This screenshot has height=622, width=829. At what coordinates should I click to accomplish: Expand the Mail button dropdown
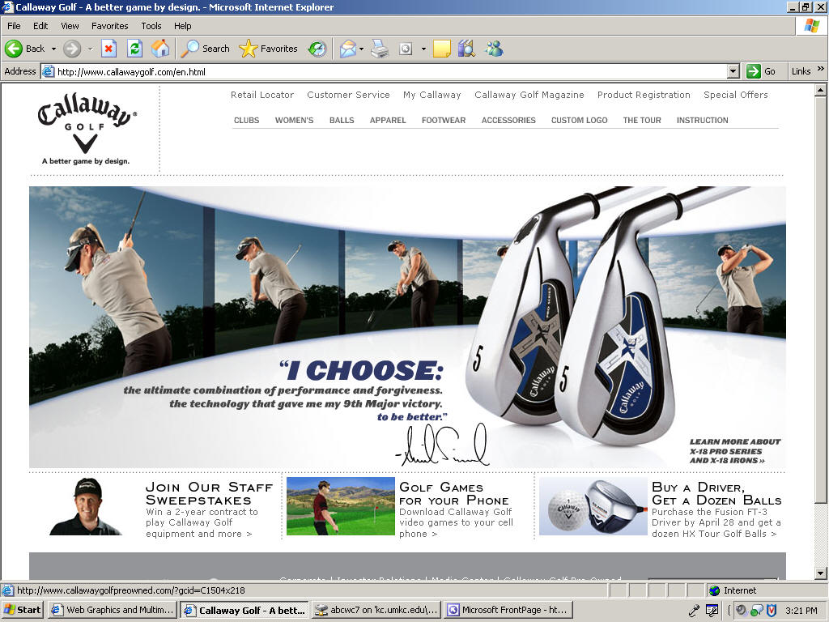[x=362, y=49]
